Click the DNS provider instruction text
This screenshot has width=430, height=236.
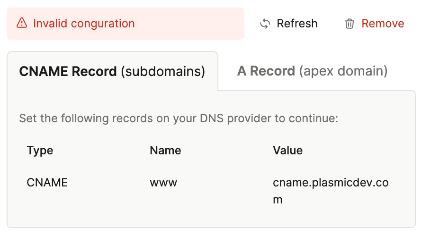(x=179, y=118)
